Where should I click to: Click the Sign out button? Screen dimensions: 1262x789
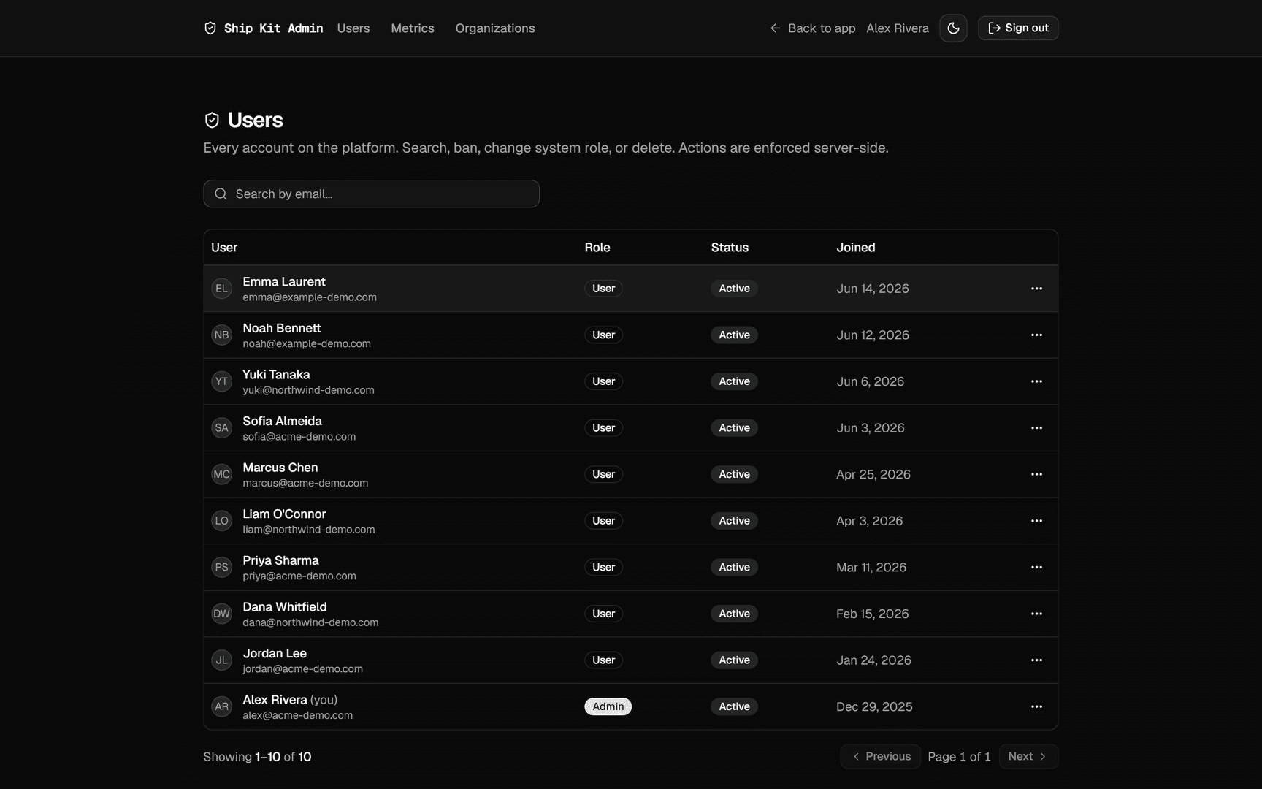1018,28
